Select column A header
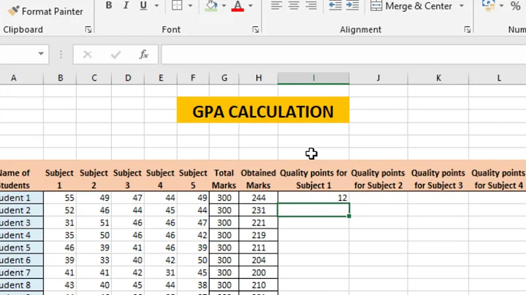 pyautogui.click(x=21, y=78)
